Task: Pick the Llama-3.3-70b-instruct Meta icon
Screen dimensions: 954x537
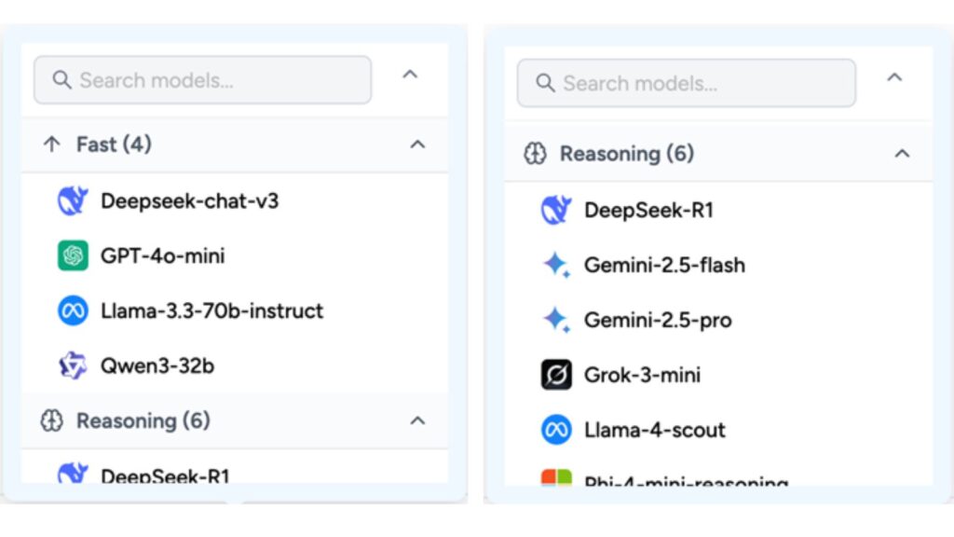Action: (x=73, y=310)
